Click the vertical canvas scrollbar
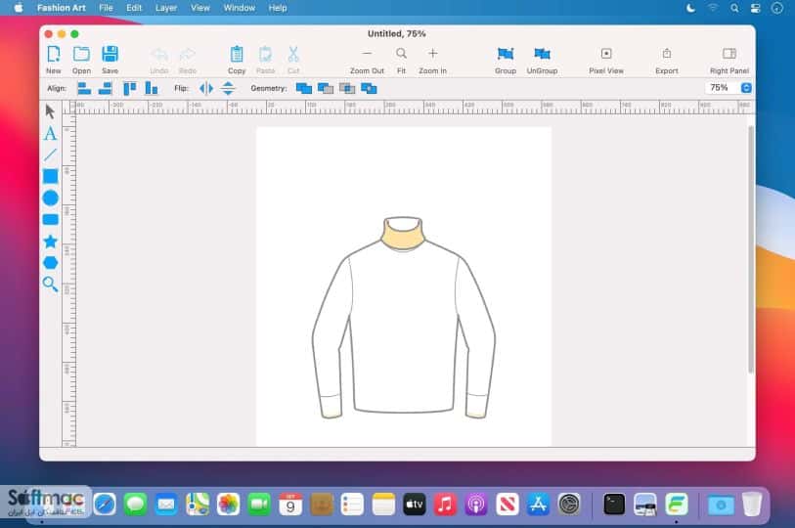Image resolution: width=795 pixels, height=528 pixels. click(750, 249)
